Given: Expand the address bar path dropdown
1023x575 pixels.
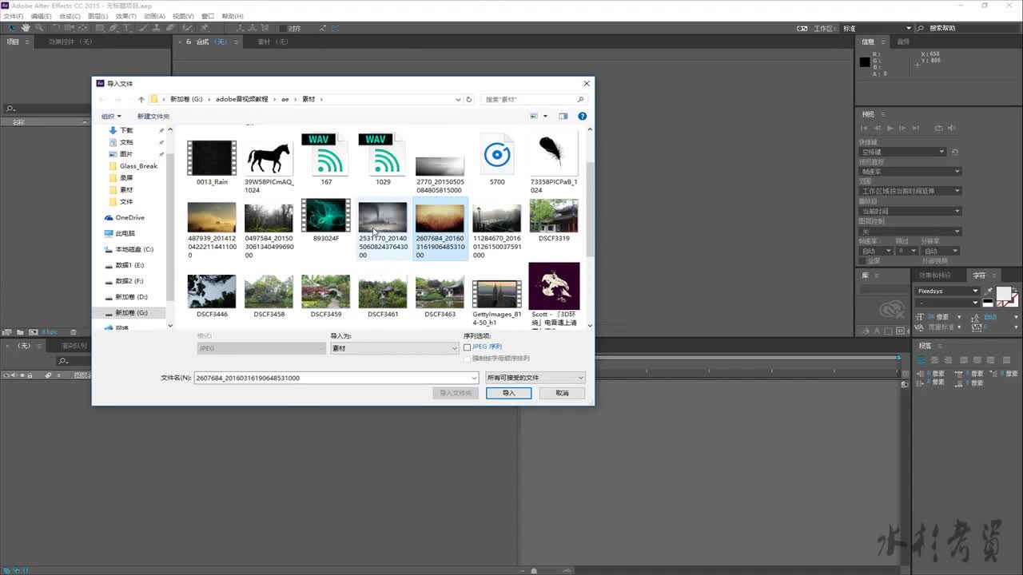Looking at the screenshot, I should tap(458, 100).
